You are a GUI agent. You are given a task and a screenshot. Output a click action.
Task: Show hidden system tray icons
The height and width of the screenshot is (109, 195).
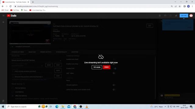165,107
